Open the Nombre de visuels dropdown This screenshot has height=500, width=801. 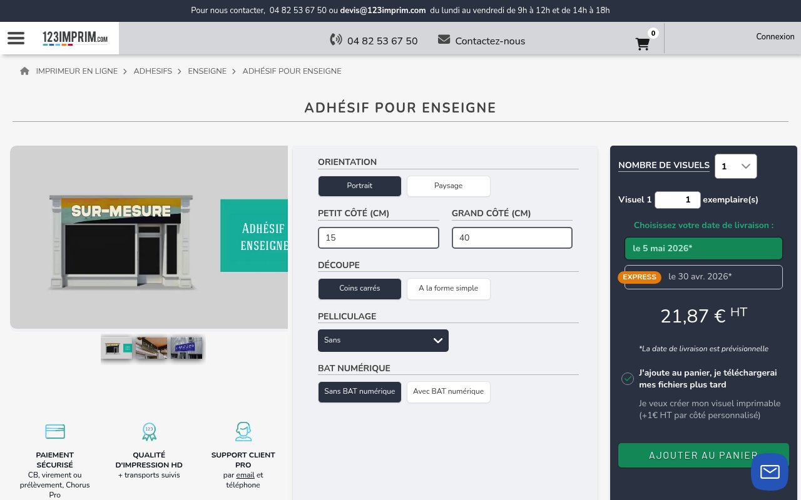tap(735, 166)
